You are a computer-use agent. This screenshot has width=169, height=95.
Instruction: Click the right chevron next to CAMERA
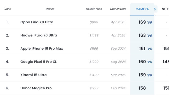tap(155, 9)
